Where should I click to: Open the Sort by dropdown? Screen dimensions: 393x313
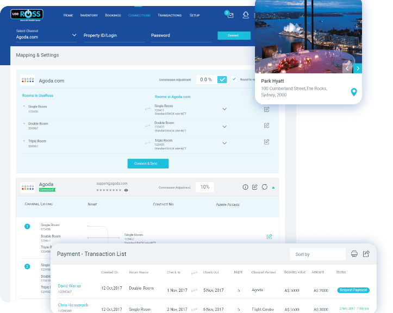tap(317, 254)
